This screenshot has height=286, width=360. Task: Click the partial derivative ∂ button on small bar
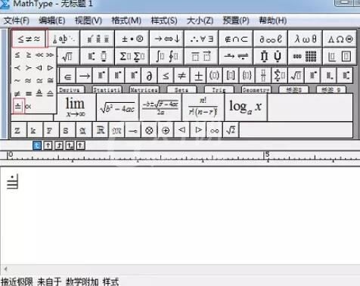pos(149,76)
